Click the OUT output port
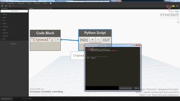The width and height of the screenshot is (180, 101). click(106, 40)
